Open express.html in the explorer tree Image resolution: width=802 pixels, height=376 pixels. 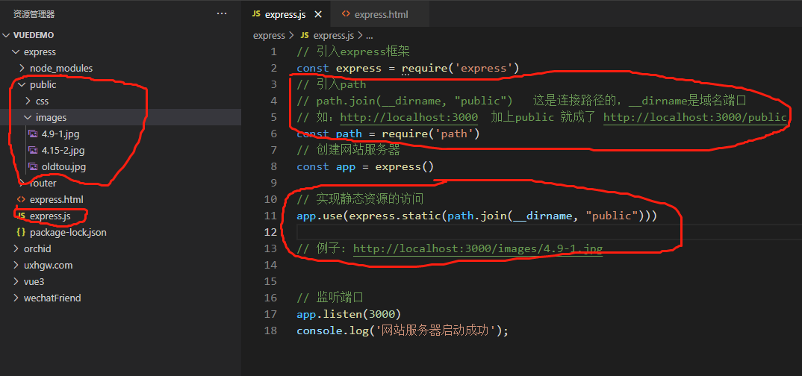pos(56,199)
